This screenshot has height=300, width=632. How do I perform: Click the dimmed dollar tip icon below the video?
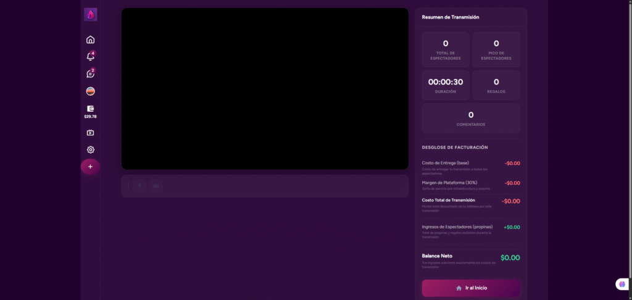pyautogui.click(x=139, y=185)
